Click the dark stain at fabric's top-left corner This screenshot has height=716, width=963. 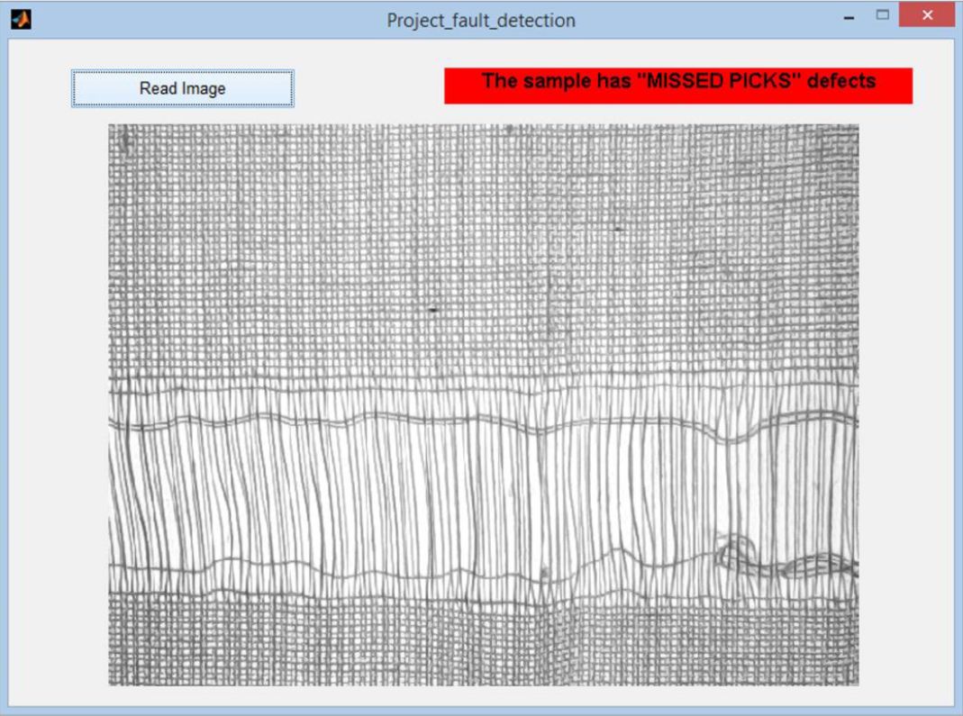[124, 142]
